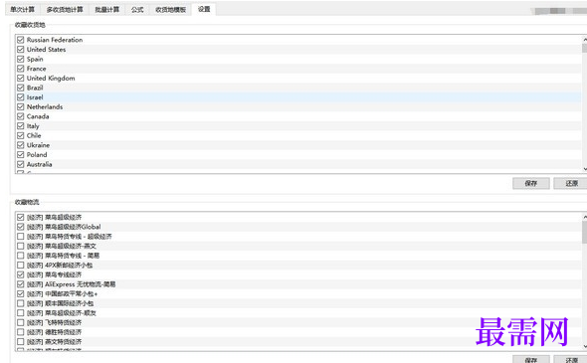587x363 pixels.
Task: Tick the 菜鸟特货专线 - 简易 checkbox
Action: coord(21,256)
